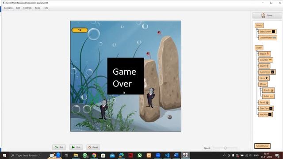Click the lower blood splatter above small rock

coord(148,54)
